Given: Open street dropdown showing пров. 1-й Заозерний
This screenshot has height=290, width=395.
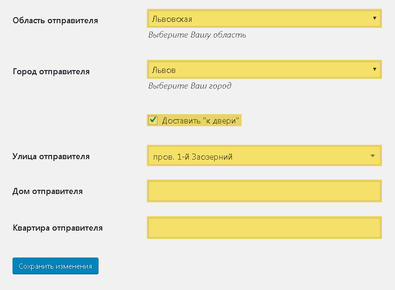Looking at the screenshot, I should coord(264,156).
